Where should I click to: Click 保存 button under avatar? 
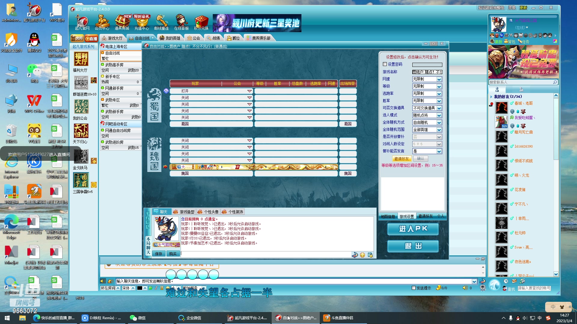pyautogui.click(x=159, y=254)
